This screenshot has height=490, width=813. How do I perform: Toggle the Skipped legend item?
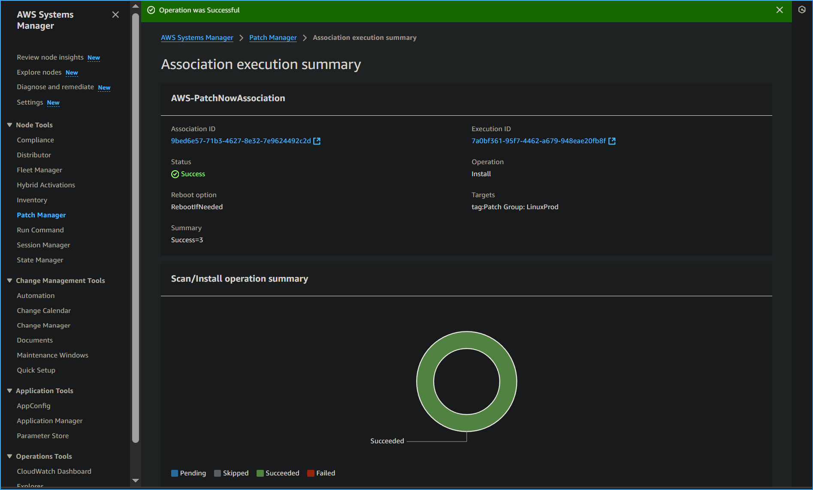tap(231, 473)
